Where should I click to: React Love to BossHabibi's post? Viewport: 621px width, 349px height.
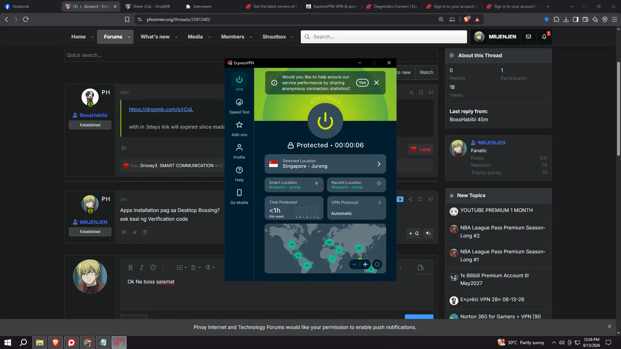click(x=421, y=149)
